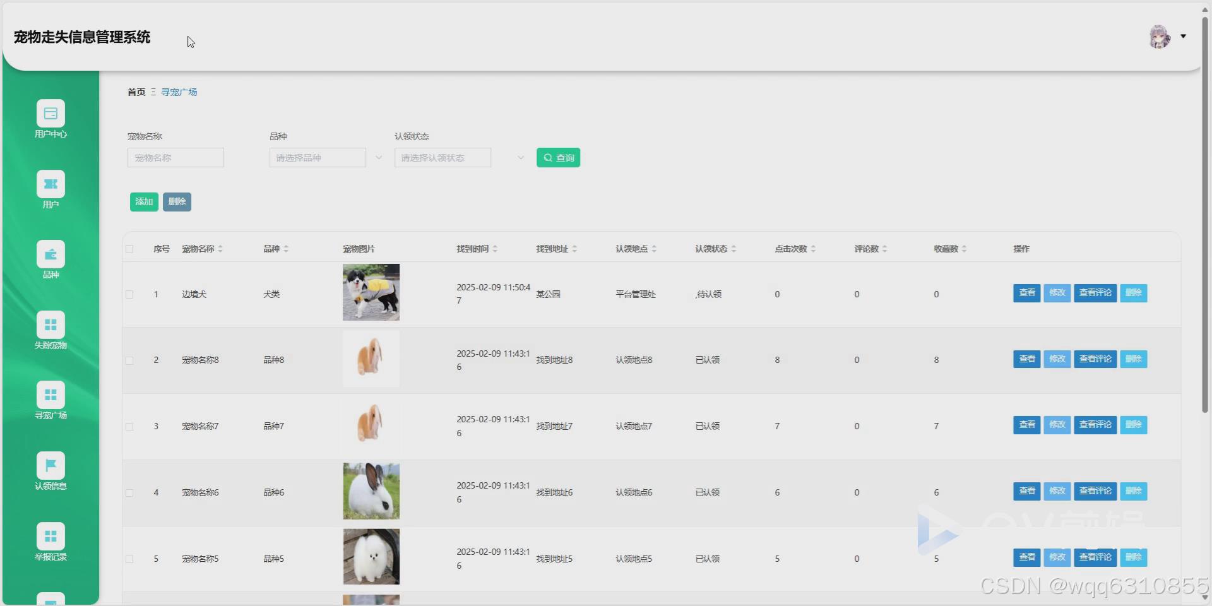Click 查看 for the 宠物名称6 row

(1027, 491)
